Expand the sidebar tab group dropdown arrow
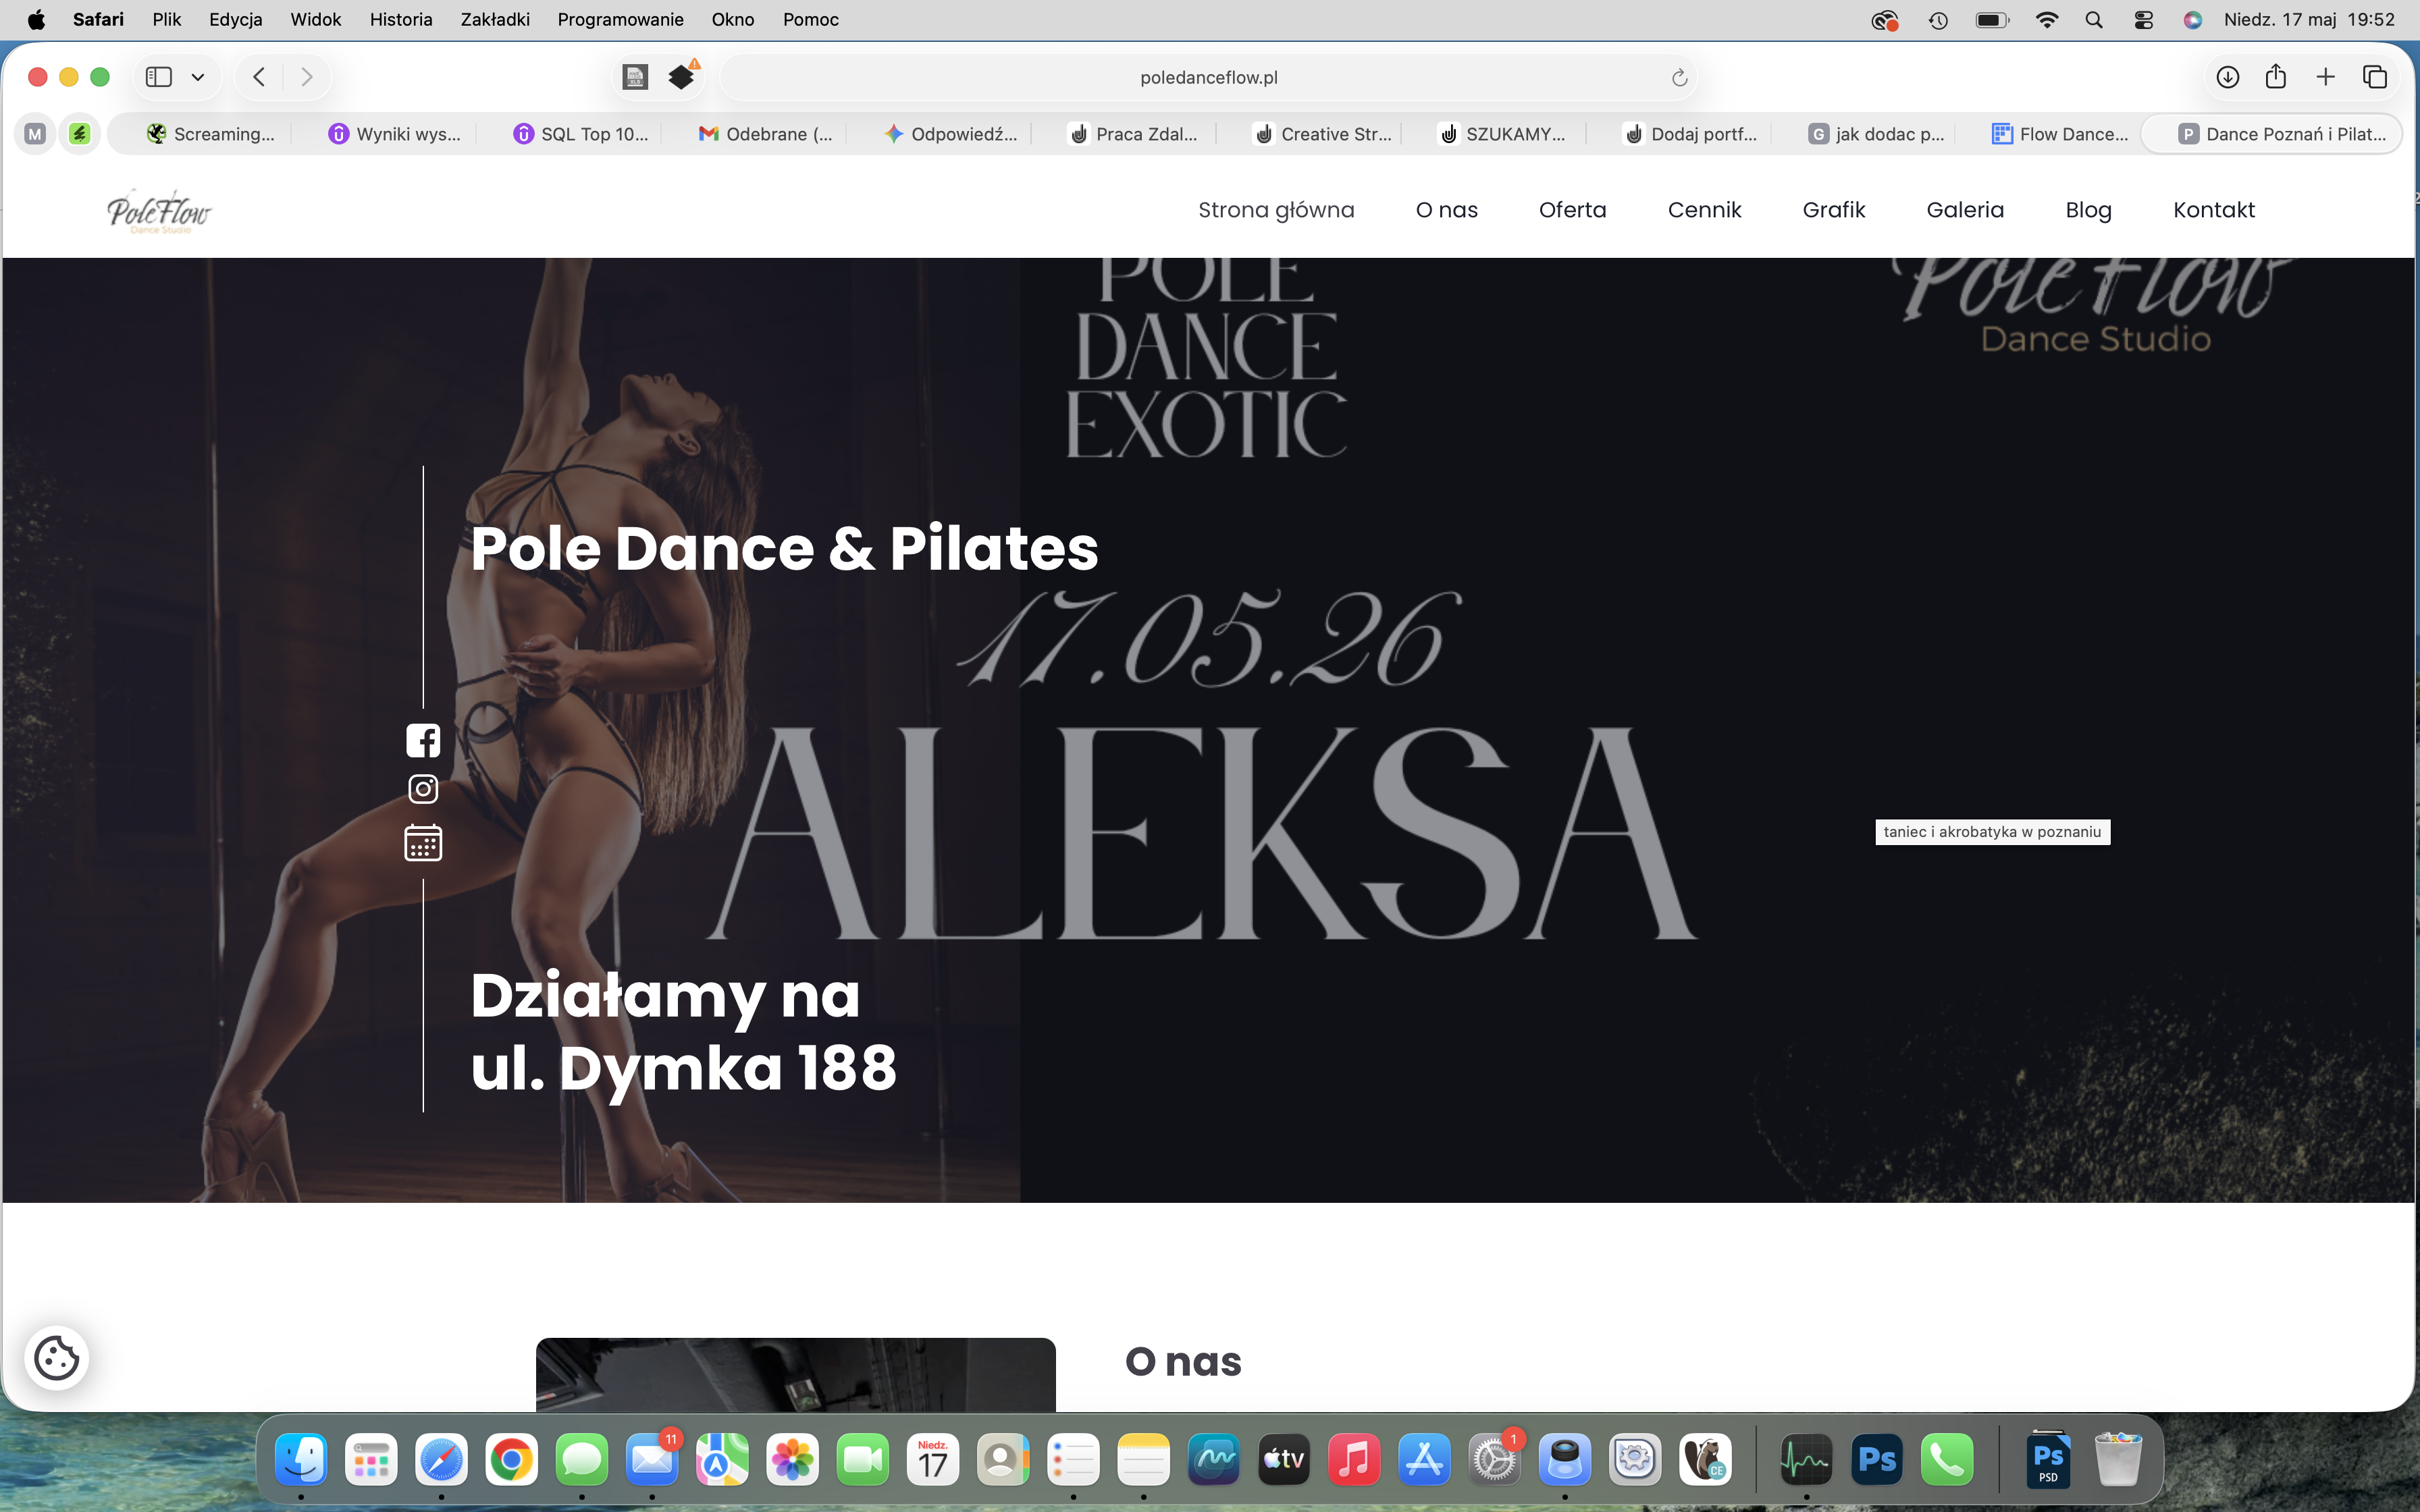This screenshot has height=1512, width=2420. tap(198, 77)
